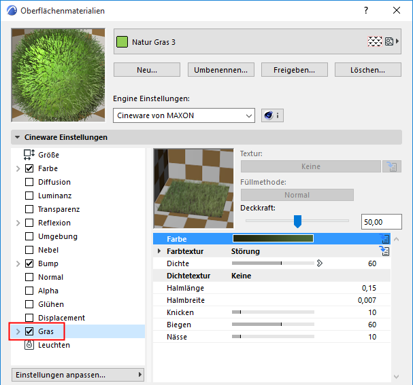
Task: Click the green material color square
Action: pos(122,42)
